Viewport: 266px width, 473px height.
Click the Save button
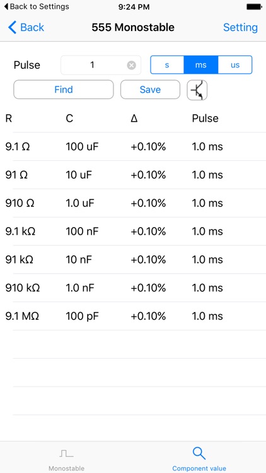point(150,90)
